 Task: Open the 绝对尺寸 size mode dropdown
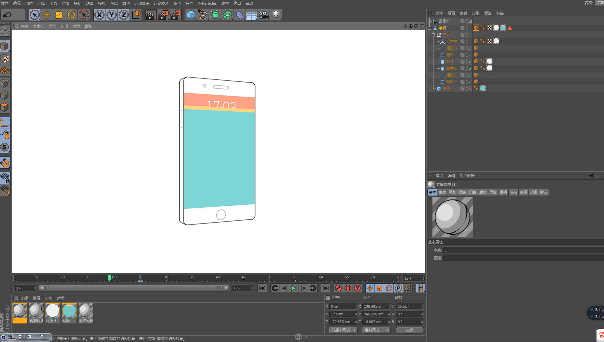coord(376,330)
